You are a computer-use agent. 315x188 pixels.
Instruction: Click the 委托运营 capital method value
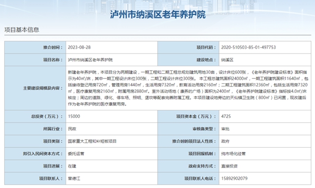click(x=76, y=154)
